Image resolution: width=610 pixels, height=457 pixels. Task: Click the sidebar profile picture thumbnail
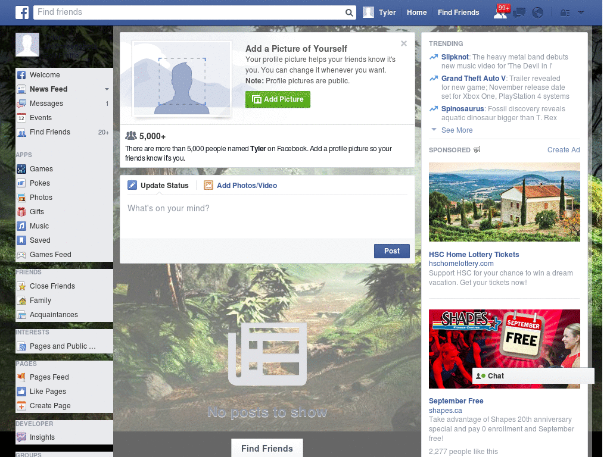point(27,45)
